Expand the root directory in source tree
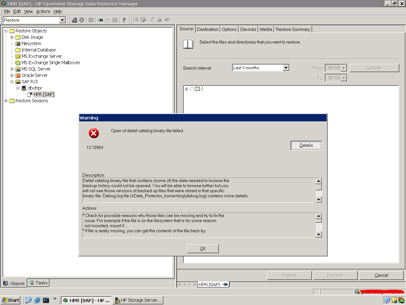 tap(187, 89)
